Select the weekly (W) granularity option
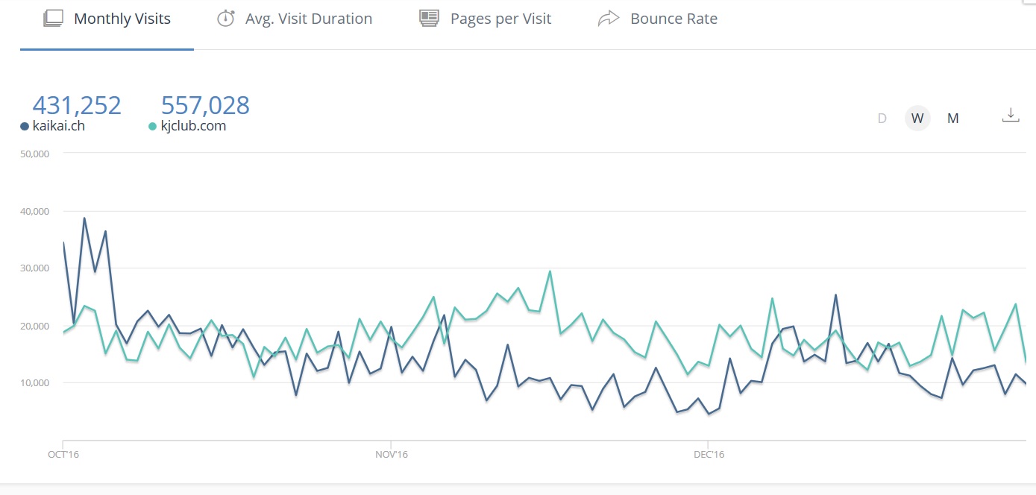The width and height of the screenshot is (1036, 495). pyautogui.click(x=917, y=119)
